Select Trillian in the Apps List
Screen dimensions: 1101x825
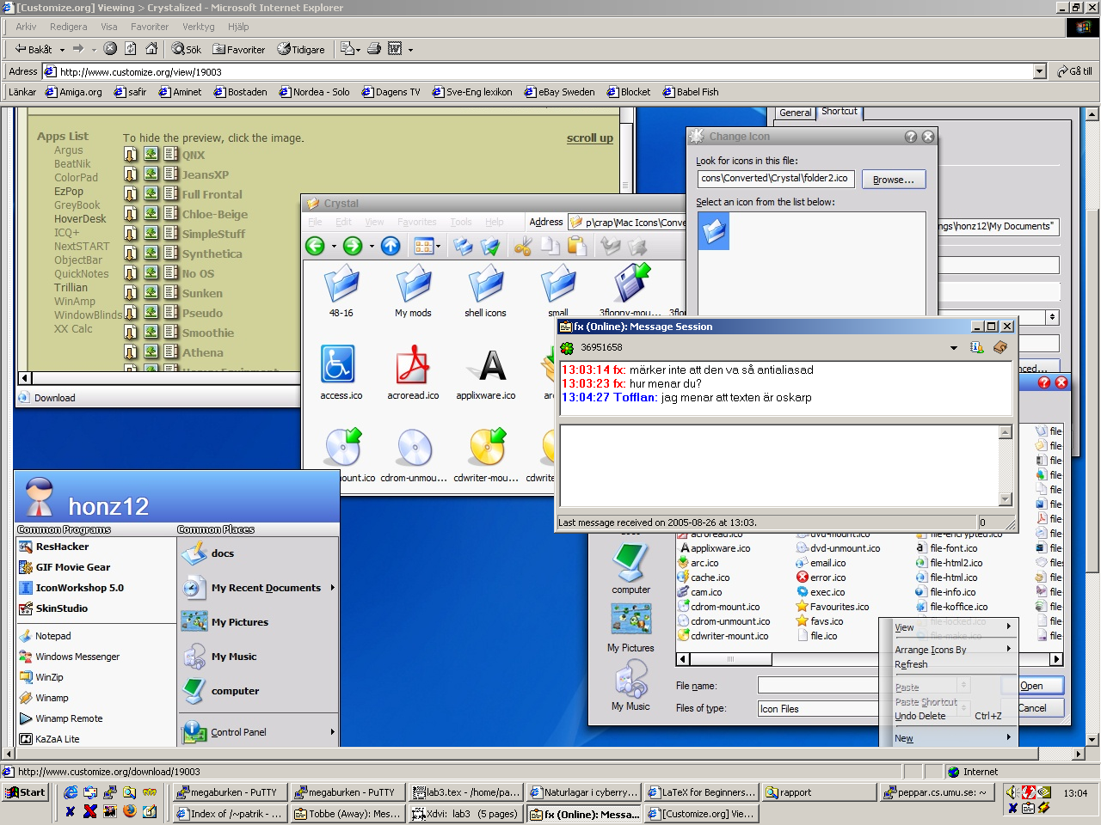pyautogui.click(x=71, y=288)
